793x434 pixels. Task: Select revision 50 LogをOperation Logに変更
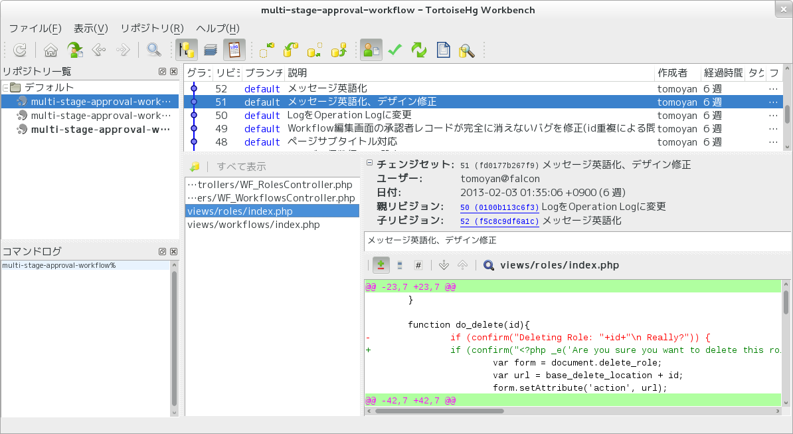[483, 116]
